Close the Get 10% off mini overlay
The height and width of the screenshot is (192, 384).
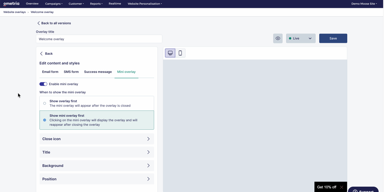click(x=342, y=187)
